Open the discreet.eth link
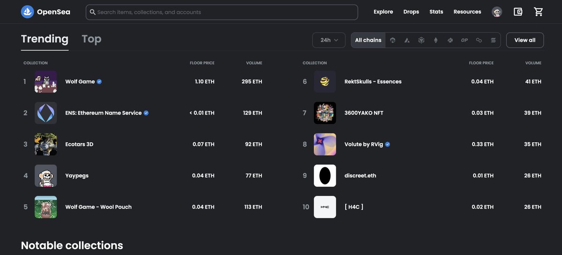562x255 pixels. pyautogui.click(x=360, y=175)
